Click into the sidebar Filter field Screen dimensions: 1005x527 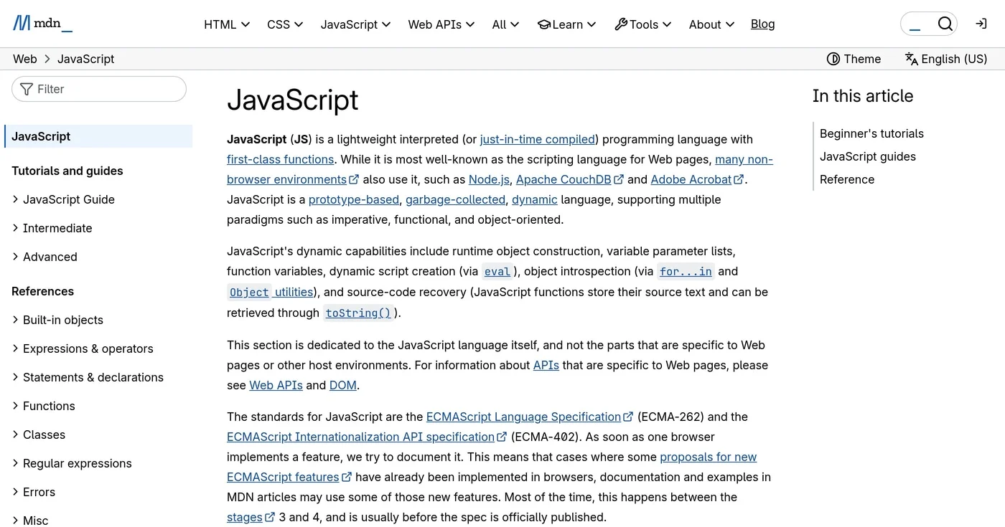pyautogui.click(x=99, y=89)
